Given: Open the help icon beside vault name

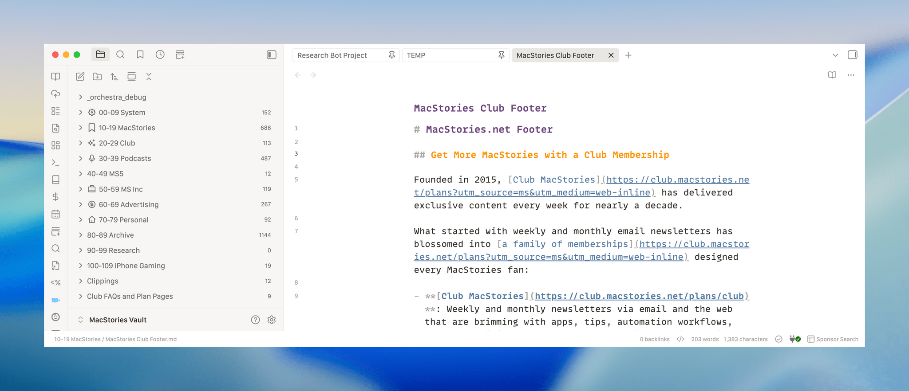Looking at the screenshot, I should 255,320.
